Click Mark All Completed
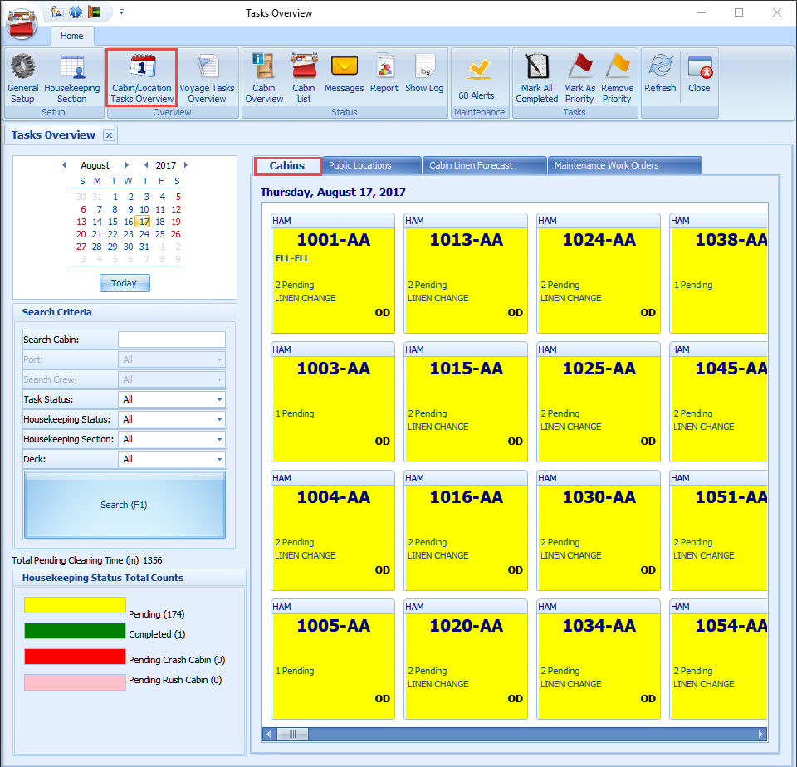Image resolution: width=797 pixels, height=767 pixels. point(536,76)
